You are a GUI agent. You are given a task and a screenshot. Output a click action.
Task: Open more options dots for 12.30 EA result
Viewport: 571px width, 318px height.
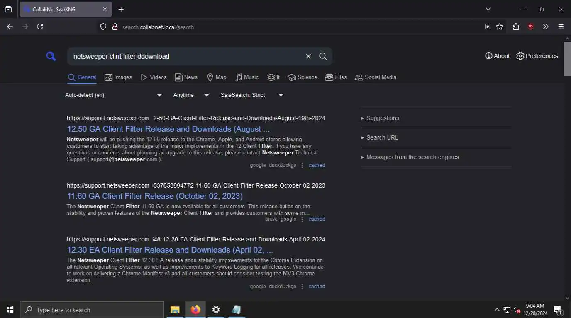coord(302,287)
